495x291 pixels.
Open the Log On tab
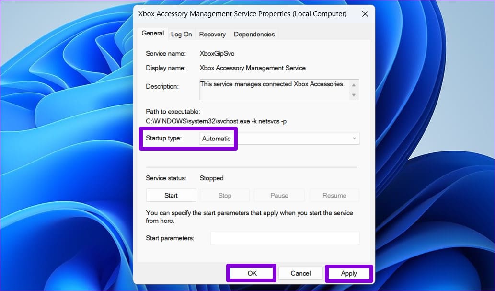181,34
